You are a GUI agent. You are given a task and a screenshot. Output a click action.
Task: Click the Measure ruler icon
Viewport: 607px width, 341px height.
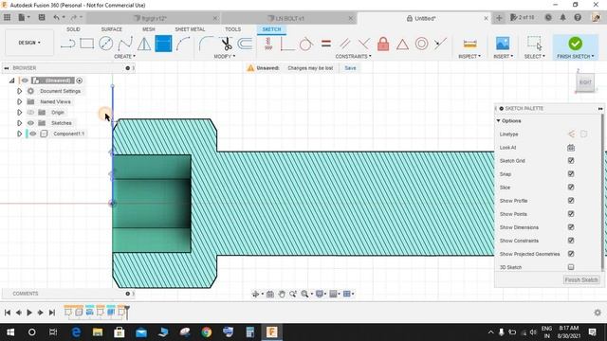pyautogui.click(x=469, y=44)
